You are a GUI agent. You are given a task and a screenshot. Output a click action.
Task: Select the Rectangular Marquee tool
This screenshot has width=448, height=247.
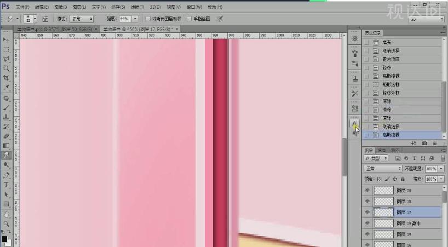(6, 50)
